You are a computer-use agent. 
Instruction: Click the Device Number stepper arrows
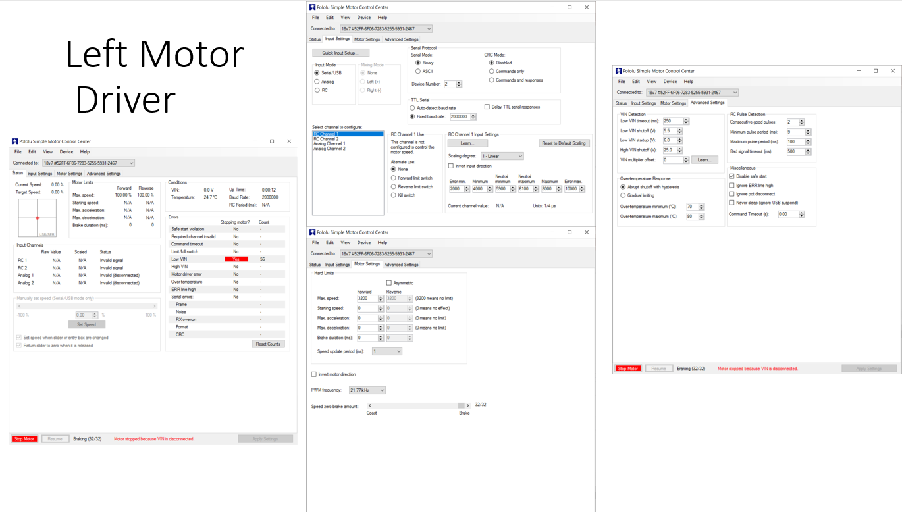(x=459, y=84)
